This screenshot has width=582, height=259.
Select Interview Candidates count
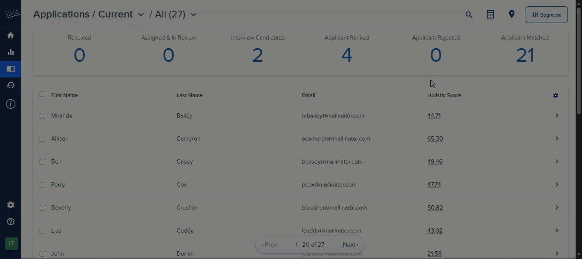point(257,55)
